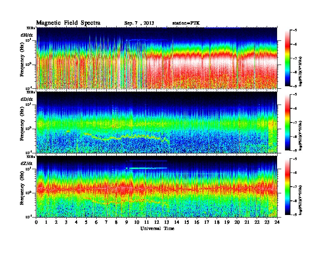Click the log PSD units label beside dH/dt color bar
The width and height of the screenshot is (330, 255).
click(301, 72)
